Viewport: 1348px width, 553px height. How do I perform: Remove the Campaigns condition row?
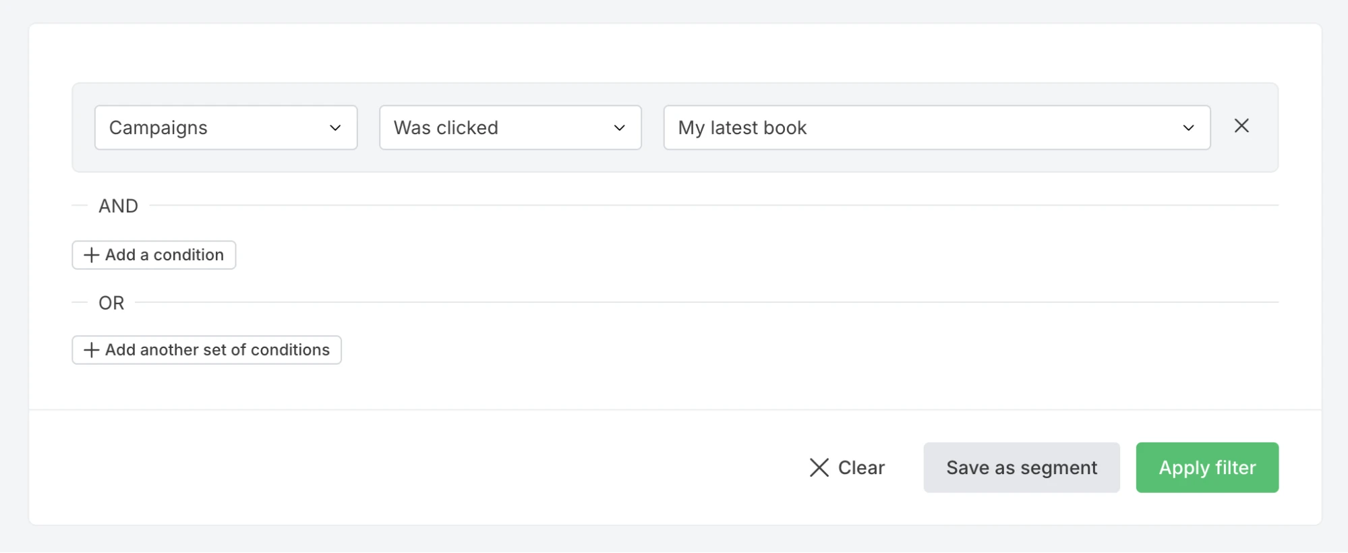tap(1241, 126)
